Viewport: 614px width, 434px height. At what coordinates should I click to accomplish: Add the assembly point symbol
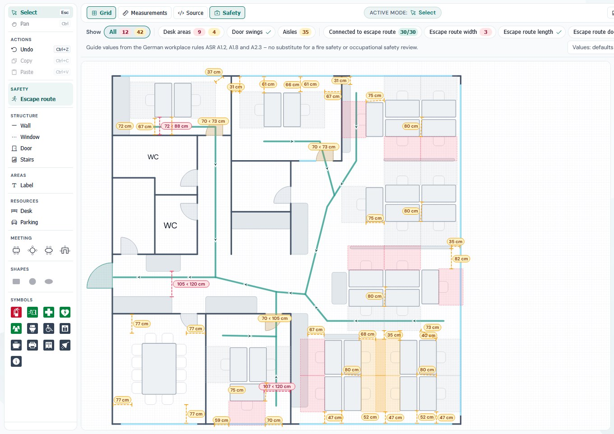(x=16, y=328)
